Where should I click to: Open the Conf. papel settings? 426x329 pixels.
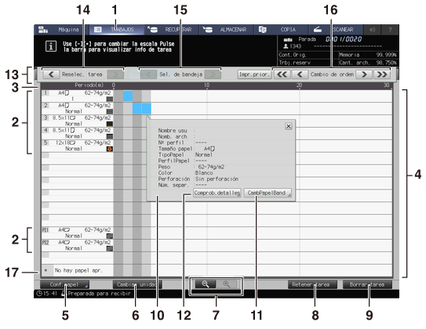(x=64, y=284)
